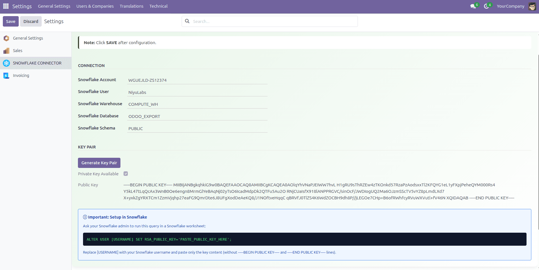Switch to YourCompany company selector
This screenshot has height=270, width=539.
tap(511, 6)
